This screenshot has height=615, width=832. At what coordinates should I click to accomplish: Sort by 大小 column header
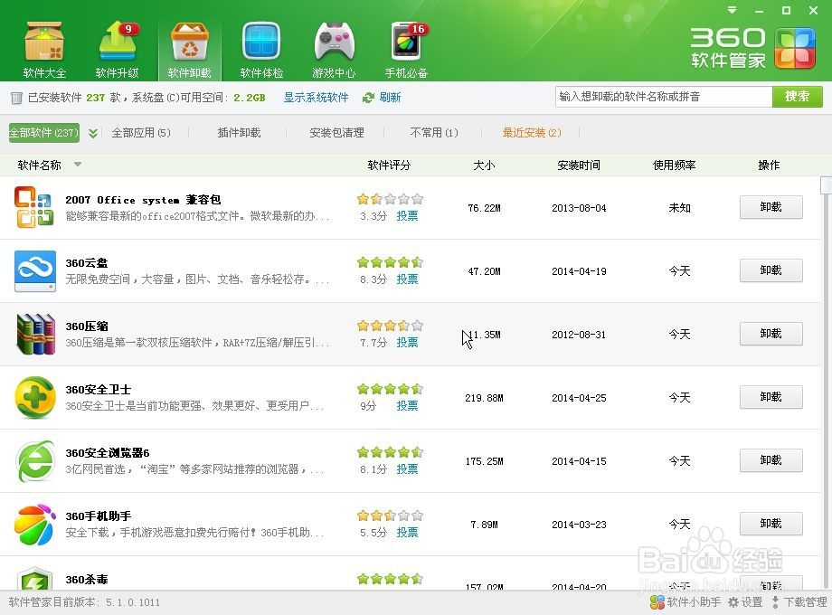[484, 165]
